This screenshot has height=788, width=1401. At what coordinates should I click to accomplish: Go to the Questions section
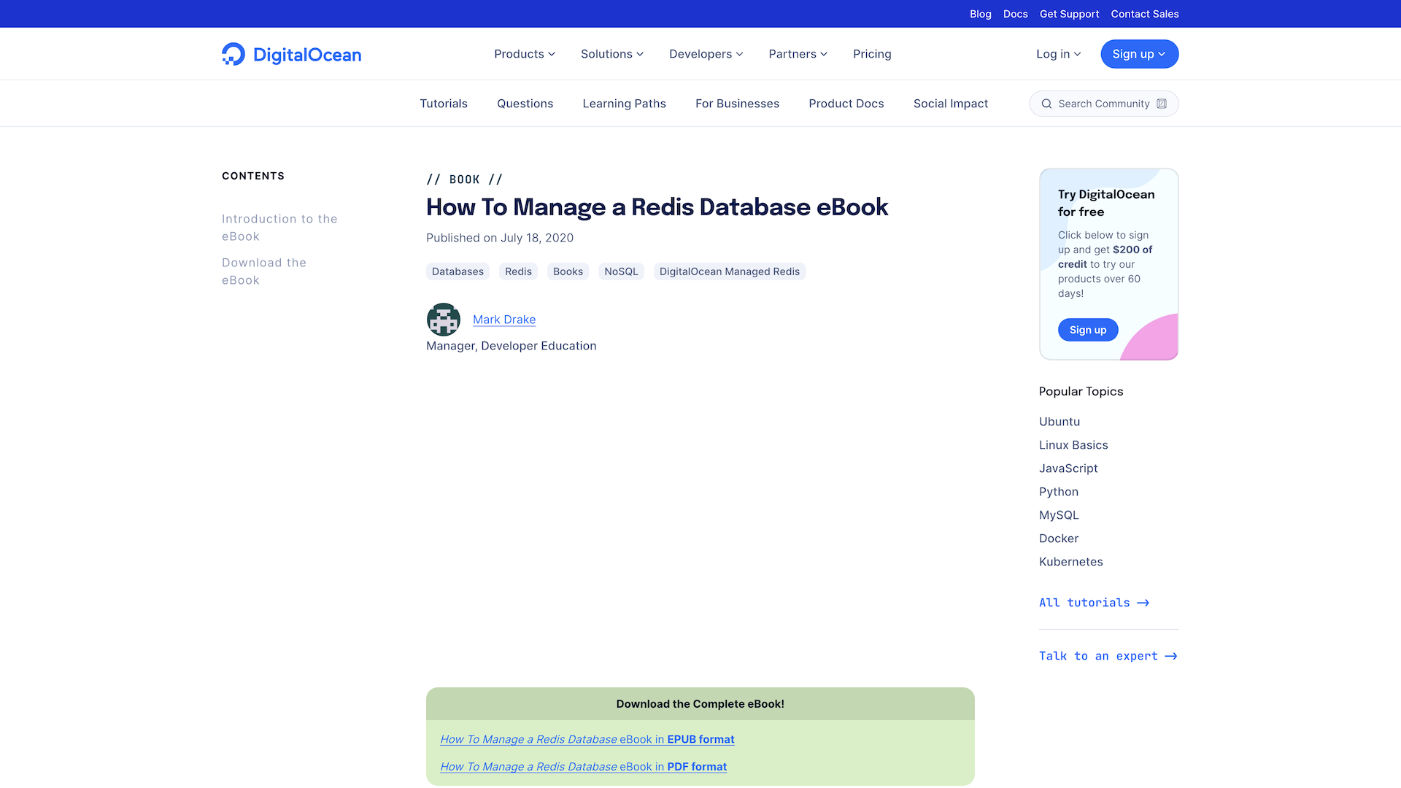(x=525, y=104)
